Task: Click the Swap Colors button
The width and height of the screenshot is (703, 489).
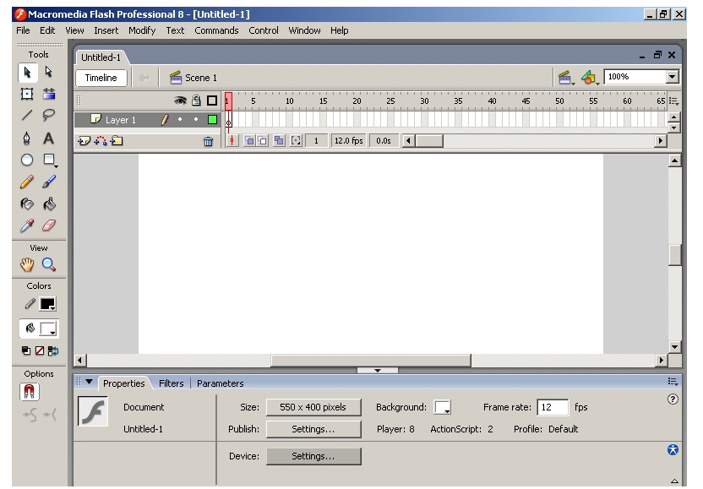Action: point(53,350)
